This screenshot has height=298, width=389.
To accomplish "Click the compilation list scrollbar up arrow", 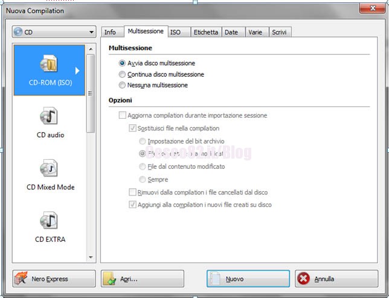I will pyautogui.click(x=91, y=49).
